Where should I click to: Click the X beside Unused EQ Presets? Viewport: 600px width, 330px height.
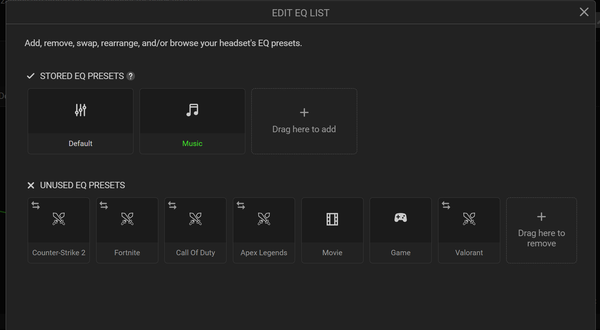point(31,185)
